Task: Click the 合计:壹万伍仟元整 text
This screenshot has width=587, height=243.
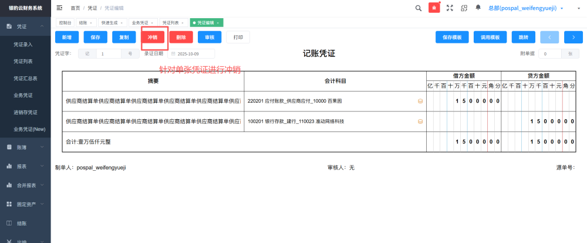Action: tap(89, 142)
